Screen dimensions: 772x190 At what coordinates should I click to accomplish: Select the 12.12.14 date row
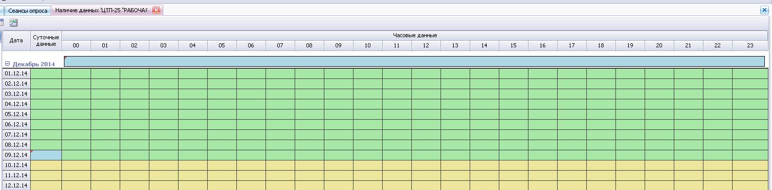click(16, 185)
